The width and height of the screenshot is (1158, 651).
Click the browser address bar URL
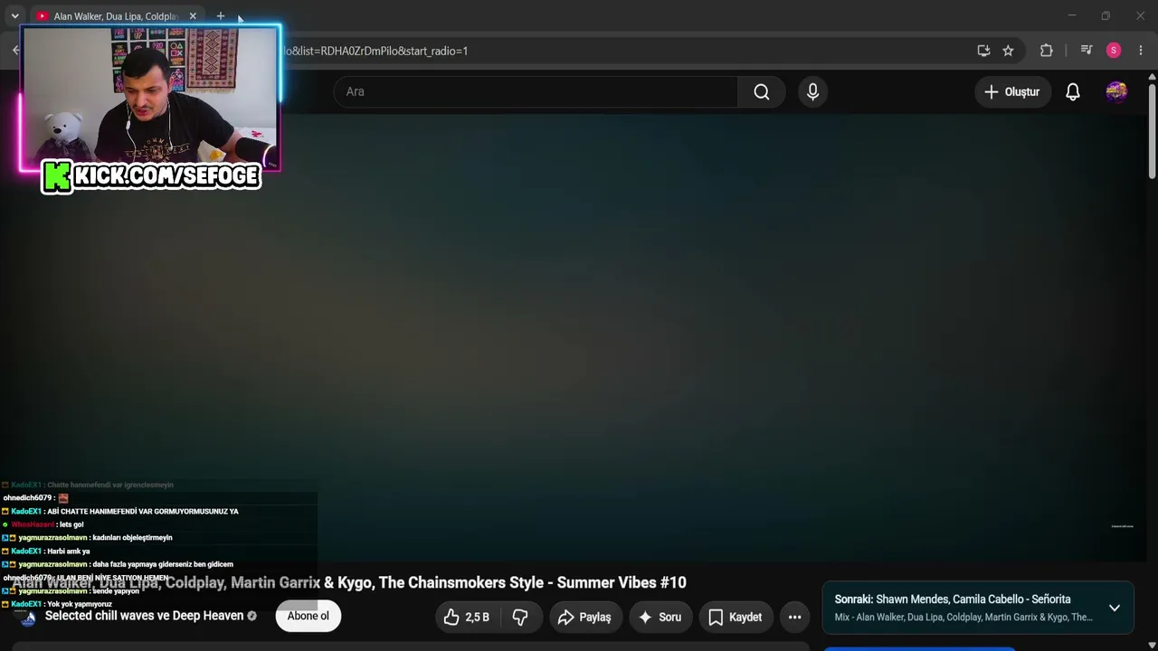click(x=376, y=51)
